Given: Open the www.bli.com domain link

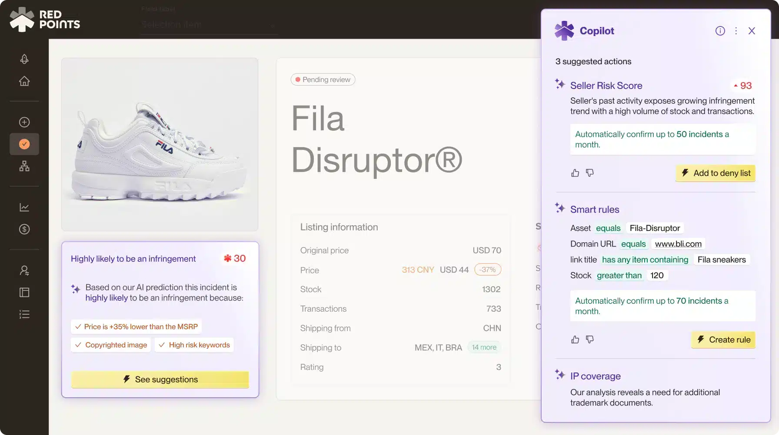Looking at the screenshot, I should coord(678,244).
